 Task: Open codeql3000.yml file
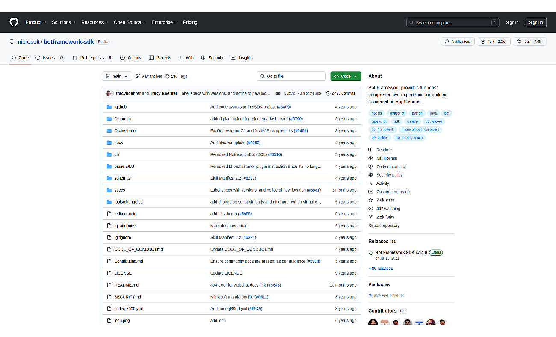(128, 309)
